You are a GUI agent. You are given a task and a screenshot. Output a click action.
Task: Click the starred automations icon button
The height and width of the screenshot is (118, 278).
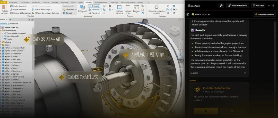(221, 6)
